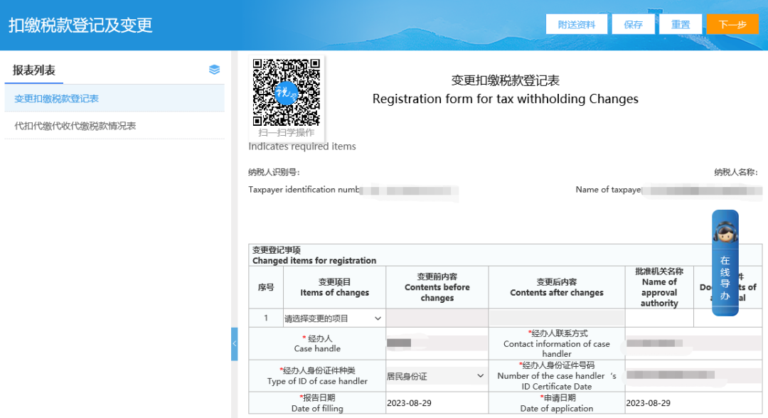Select 变更扣缴税款登记表 in report list

tap(114, 98)
